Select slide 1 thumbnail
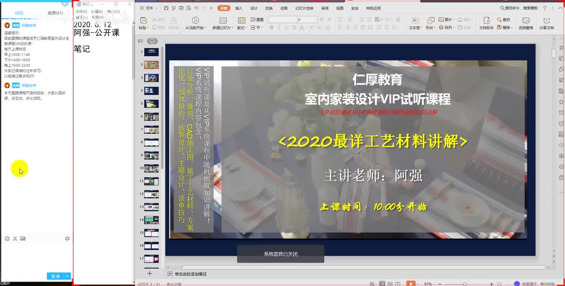 151,52
